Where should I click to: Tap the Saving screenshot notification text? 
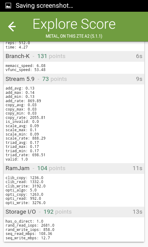point(44,6)
